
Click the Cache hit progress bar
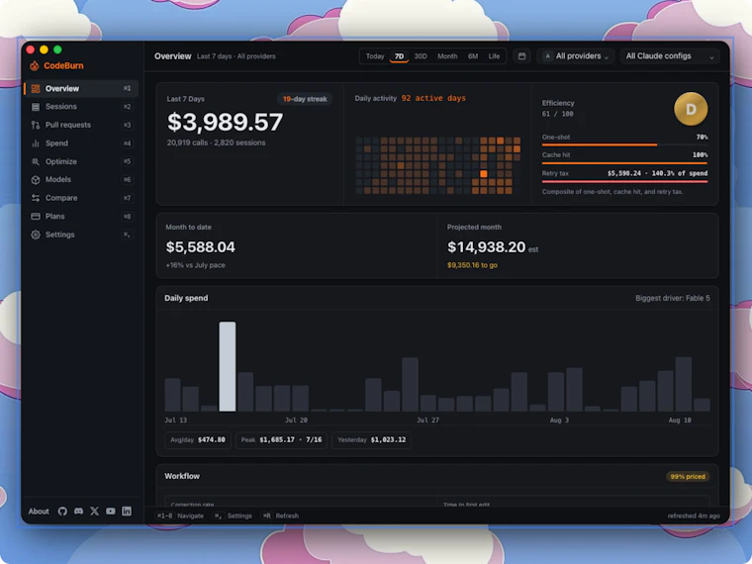[624, 163]
